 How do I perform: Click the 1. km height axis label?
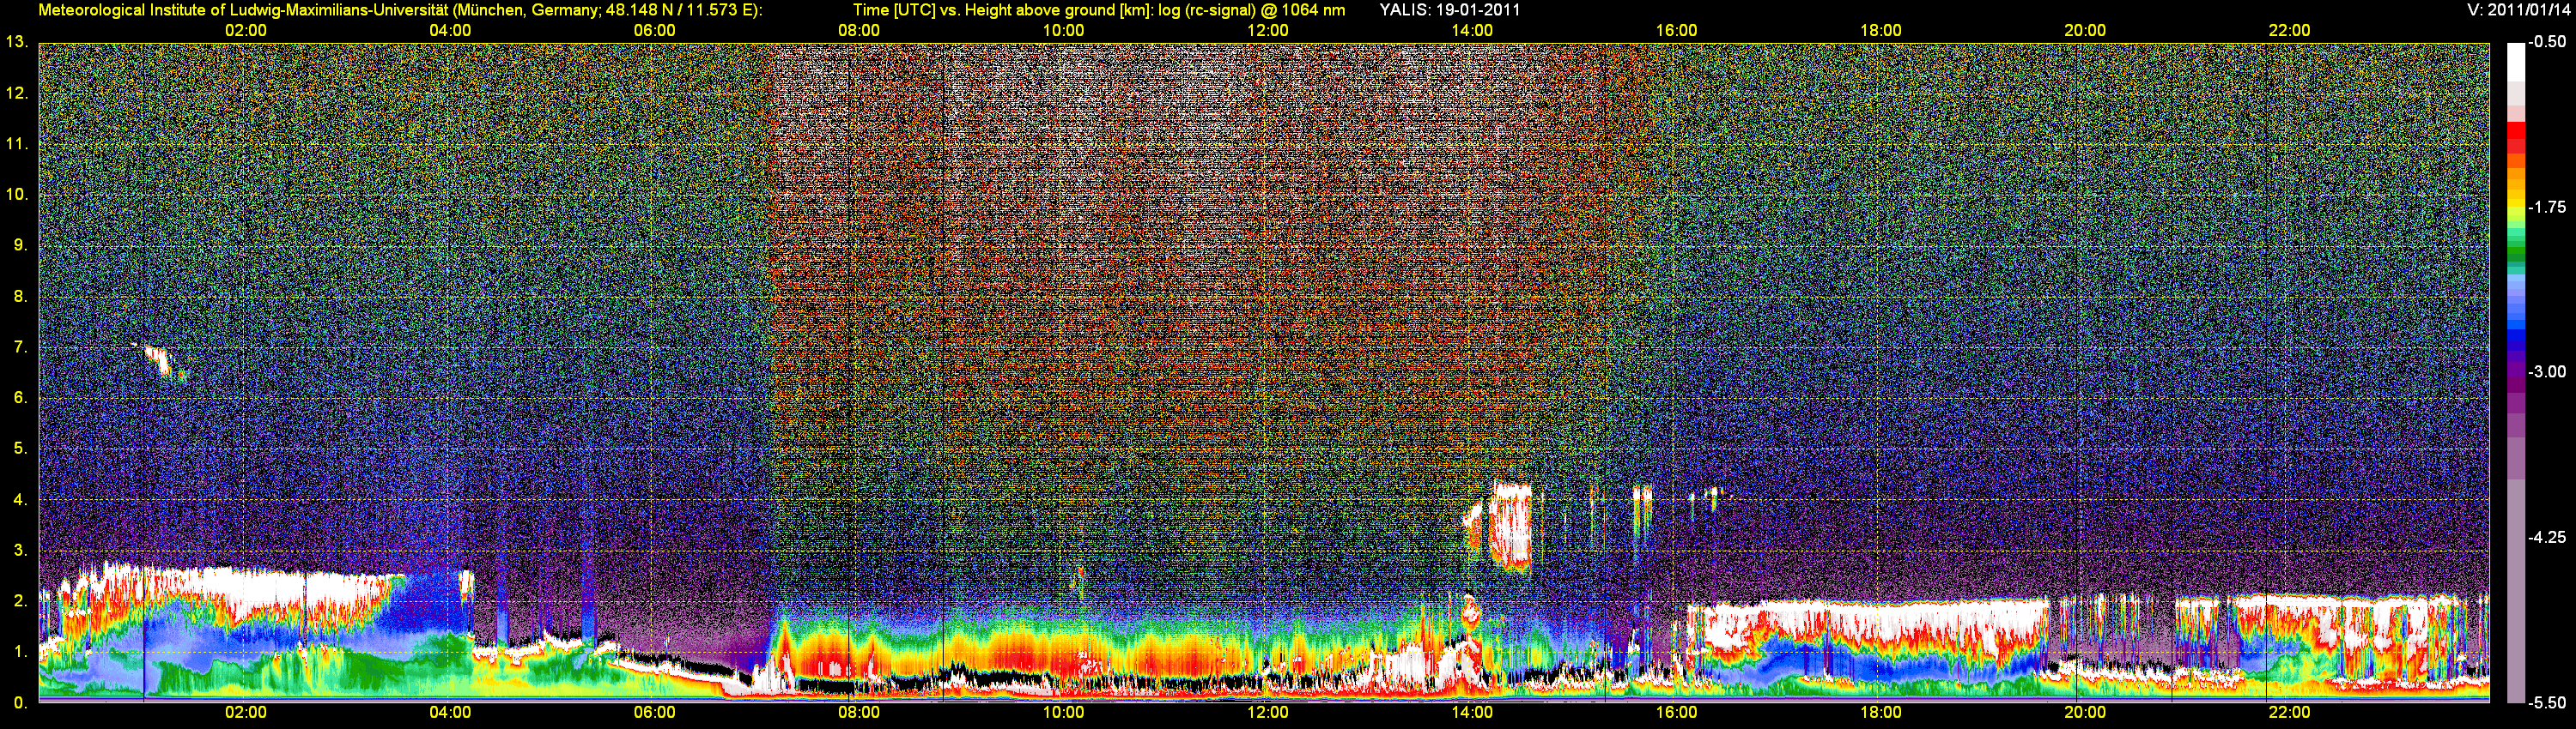(x=20, y=651)
